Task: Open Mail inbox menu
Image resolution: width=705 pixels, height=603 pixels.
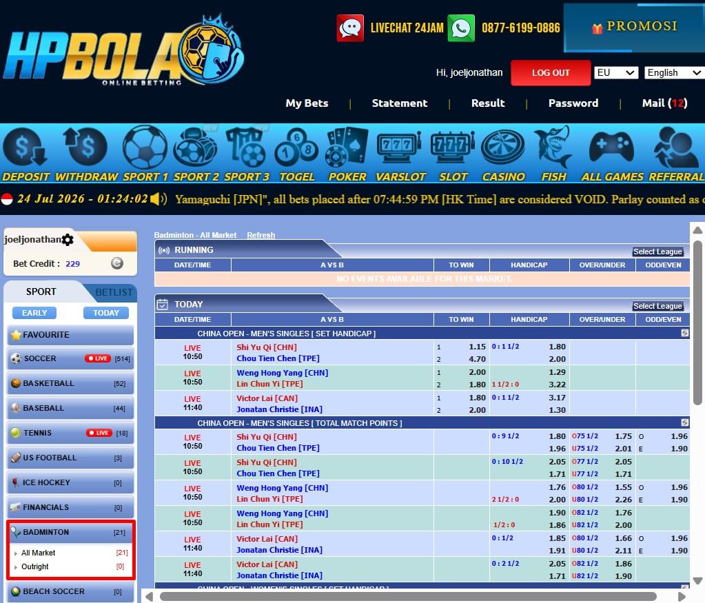Action: pyautogui.click(x=664, y=103)
